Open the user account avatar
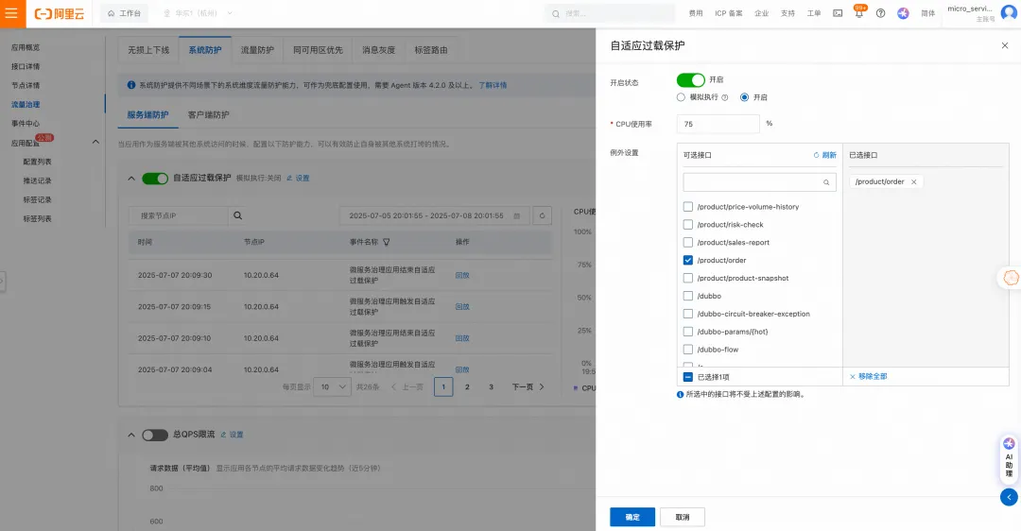1021x531 pixels. (1010, 13)
